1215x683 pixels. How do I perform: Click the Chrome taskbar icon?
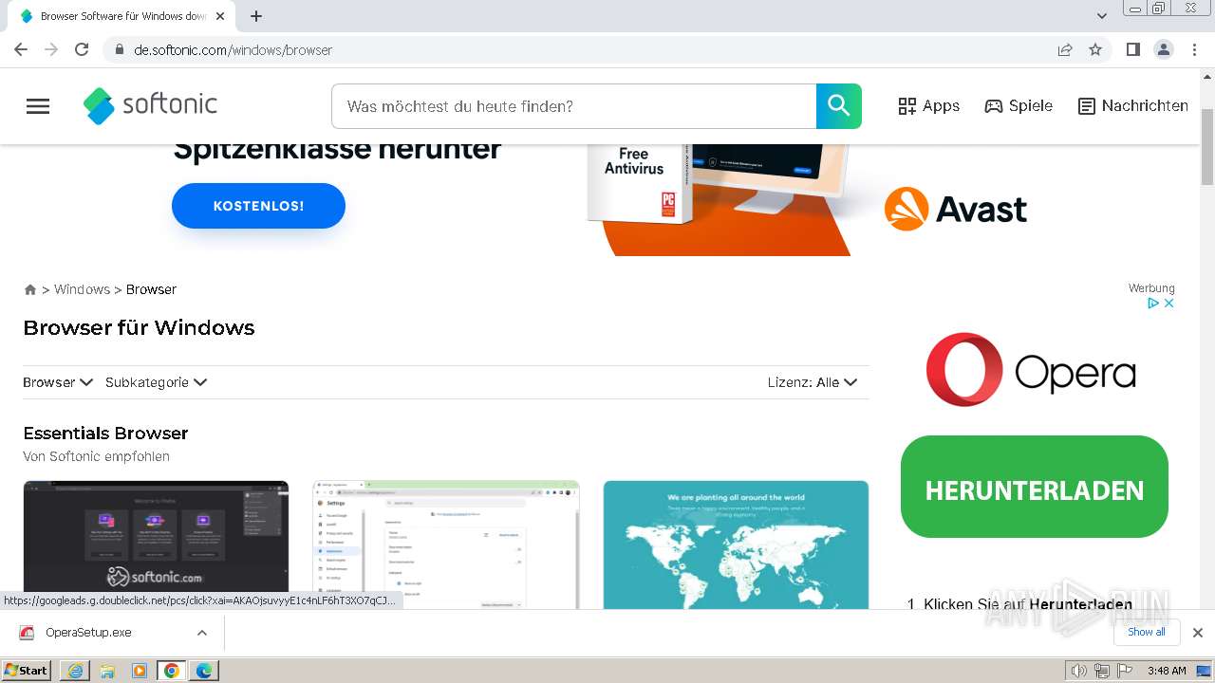[172, 671]
